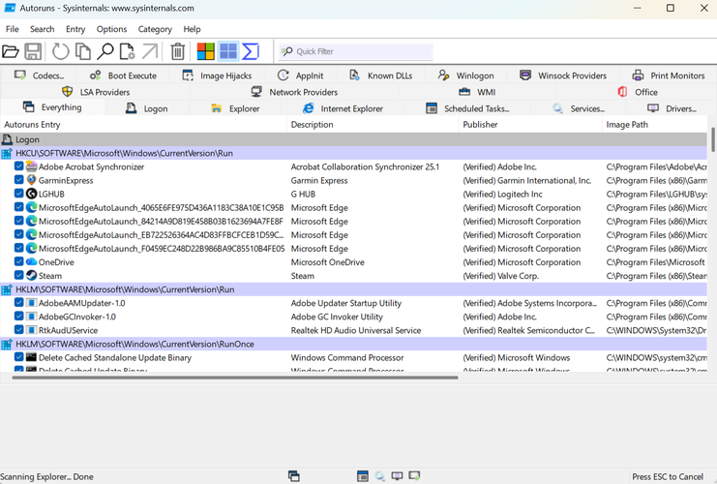717x484 pixels.
Task: Delete selected entry with trash icon
Action: 178,51
